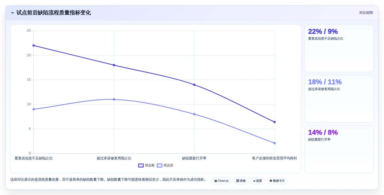384x195 pixels.
Task: Select the 进度 tag chip
Action: 257,181
